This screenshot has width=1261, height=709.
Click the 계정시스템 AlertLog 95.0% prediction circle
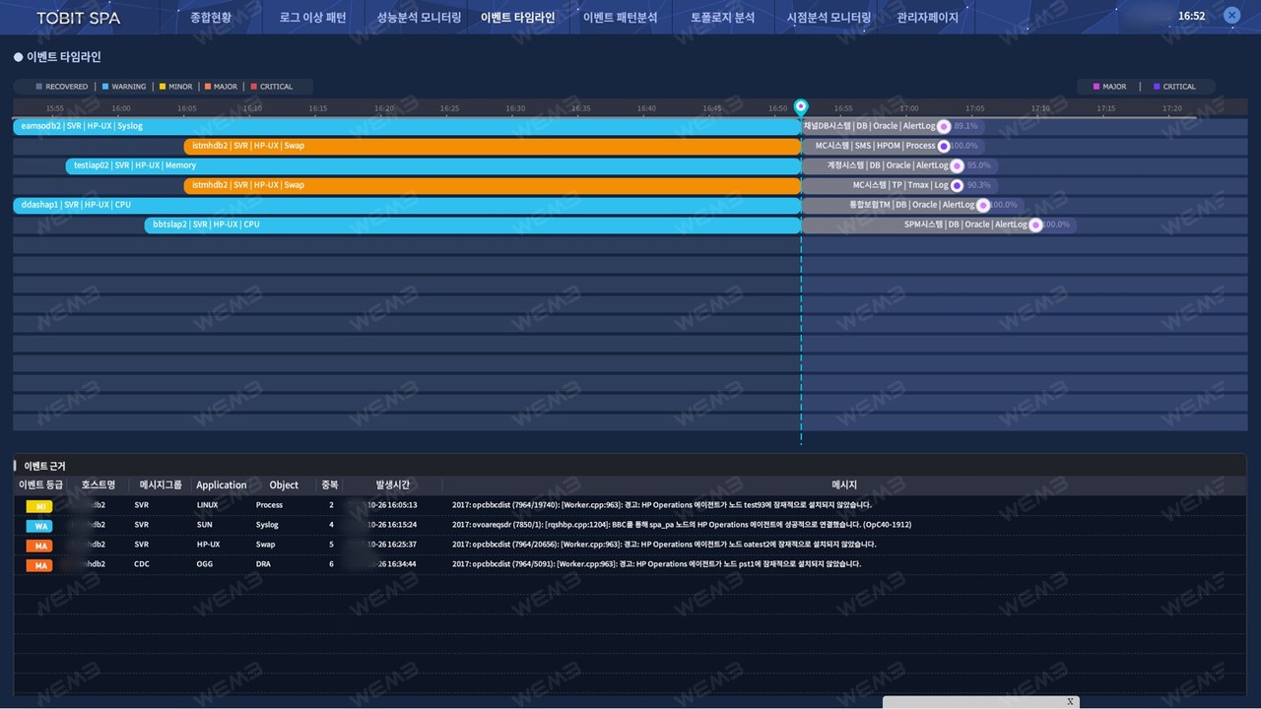pos(957,165)
